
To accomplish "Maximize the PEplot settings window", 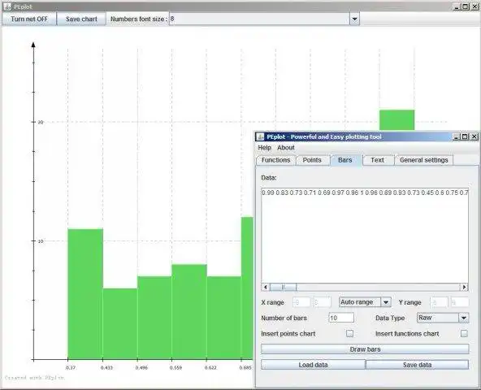I will 465,136.
